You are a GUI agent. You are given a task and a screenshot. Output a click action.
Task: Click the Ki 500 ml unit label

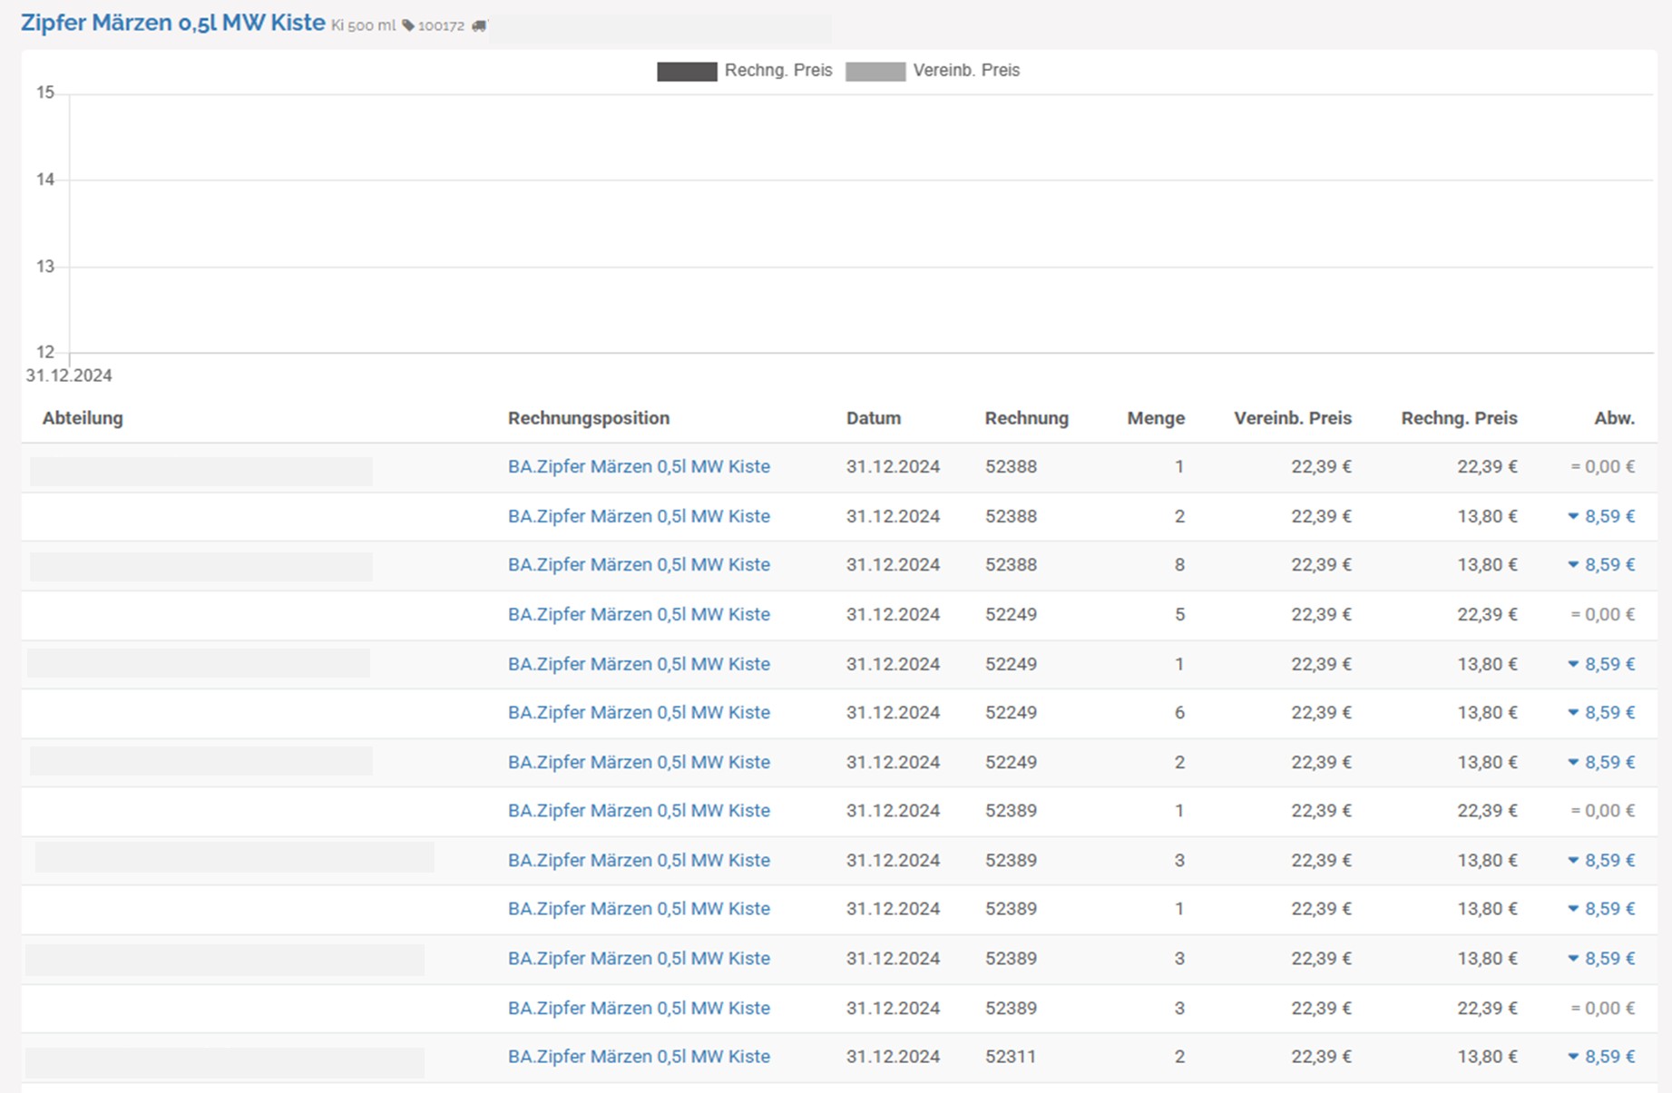click(x=363, y=25)
